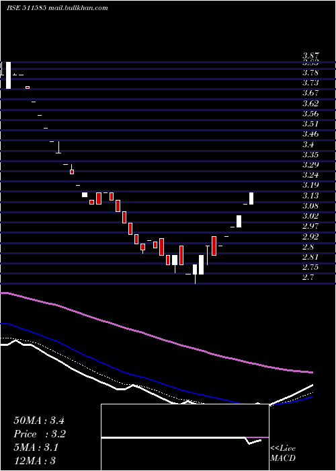Click the 2.7 price axis label
This screenshot has width=336, height=471.
coord(308,277)
